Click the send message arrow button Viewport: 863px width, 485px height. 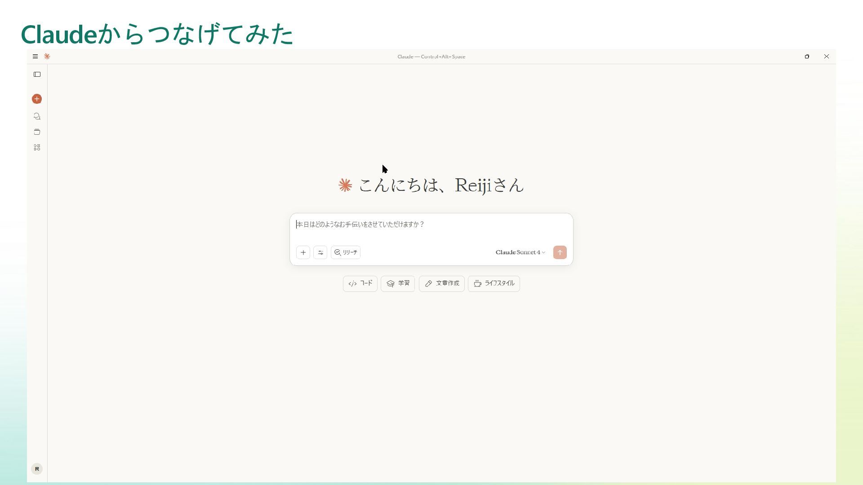tap(560, 252)
